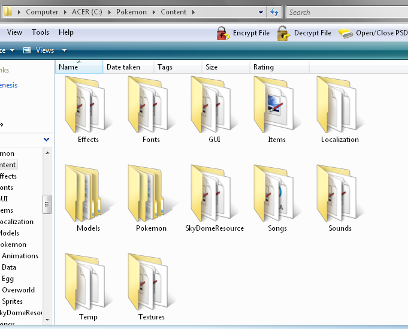Viewport: 408px width, 329px height.
Task: Click the Search input field
Action: (x=347, y=12)
